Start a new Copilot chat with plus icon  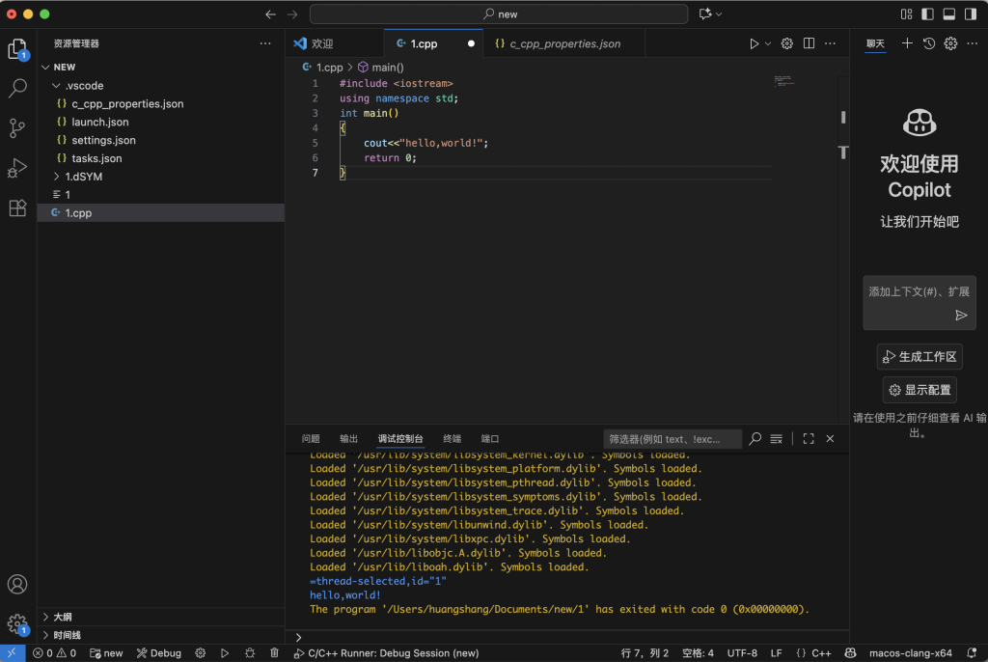click(907, 43)
